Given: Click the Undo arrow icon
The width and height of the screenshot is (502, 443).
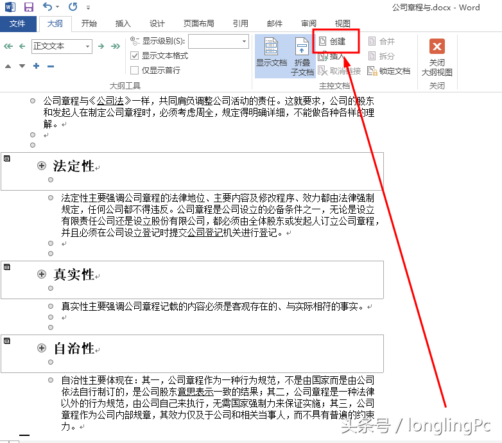Looking at the screenshot, I should 48,6.
